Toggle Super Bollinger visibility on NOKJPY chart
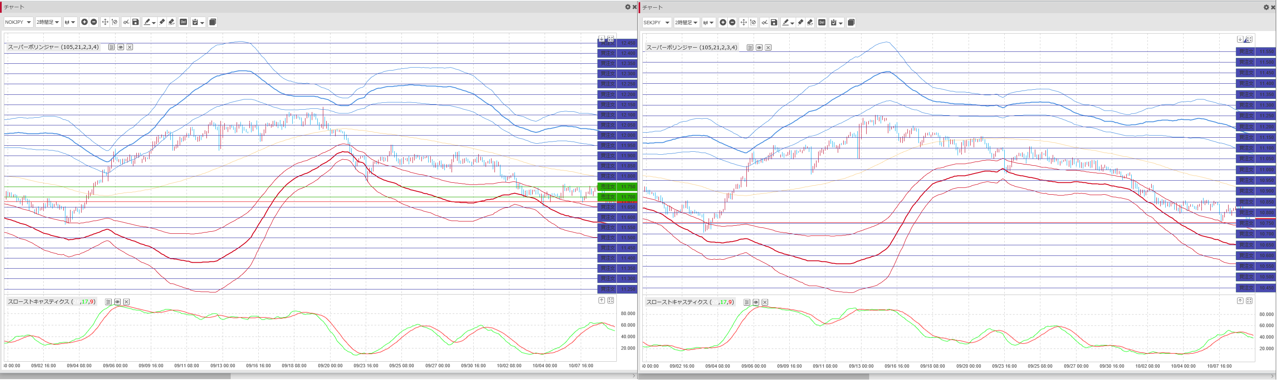 click(121, 47)
